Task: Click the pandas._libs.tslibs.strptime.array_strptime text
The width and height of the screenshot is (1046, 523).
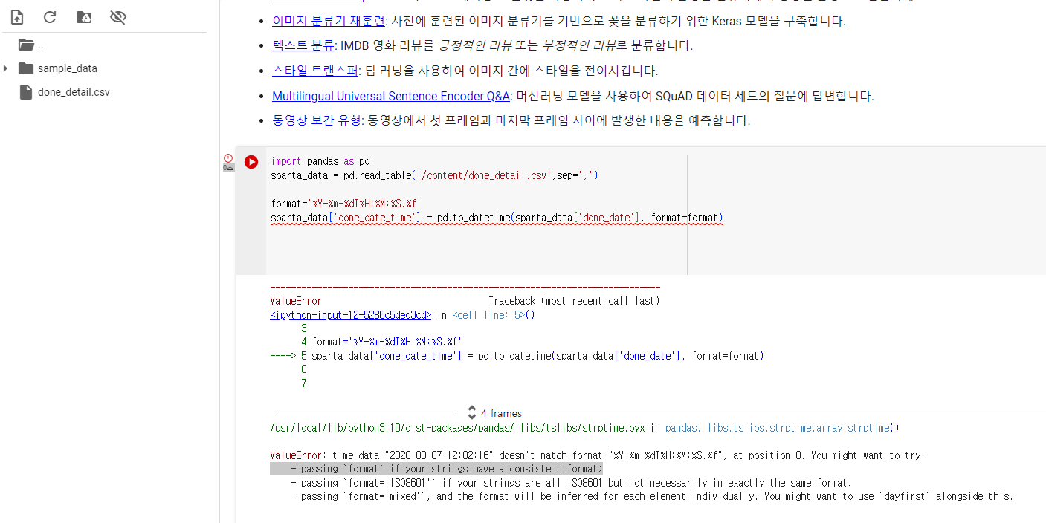Action: (778, 428)
